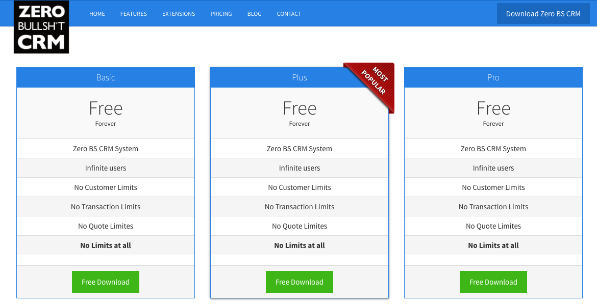Click the Free price in Plus plan

pyautogui.click(x=299, y=108)
